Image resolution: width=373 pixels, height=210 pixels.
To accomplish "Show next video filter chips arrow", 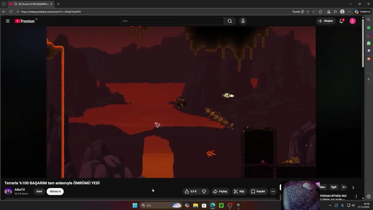I will 353,188.
